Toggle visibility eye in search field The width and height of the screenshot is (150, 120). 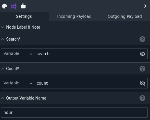tap(142, 54)
